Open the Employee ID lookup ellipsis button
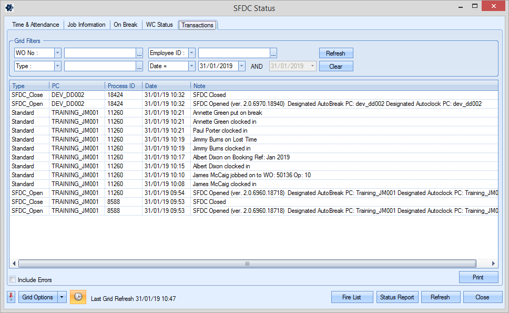 [273, 53]
